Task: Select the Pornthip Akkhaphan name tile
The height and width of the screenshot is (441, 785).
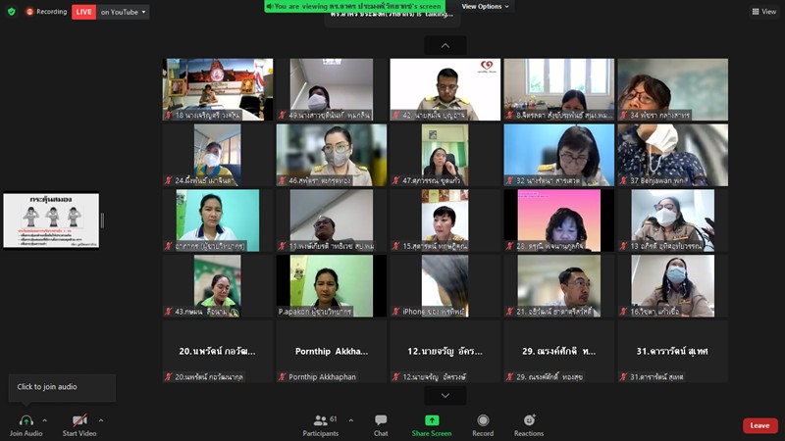Action: pyautogui.click(x=332, y=352)
